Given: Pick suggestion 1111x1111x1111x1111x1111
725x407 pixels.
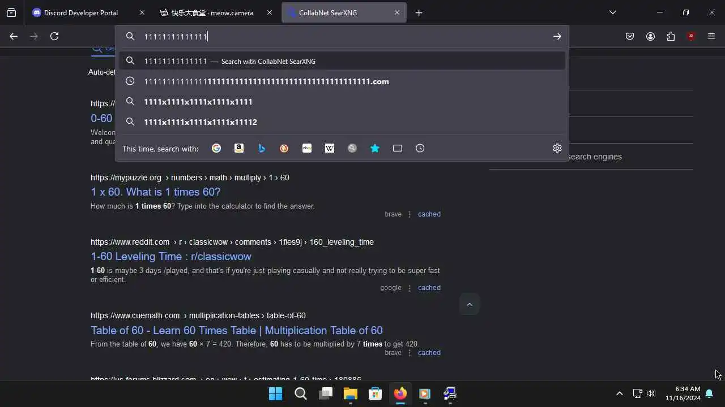Looking at the screenshot, I should pyautogui.click(x=342, y=102).
